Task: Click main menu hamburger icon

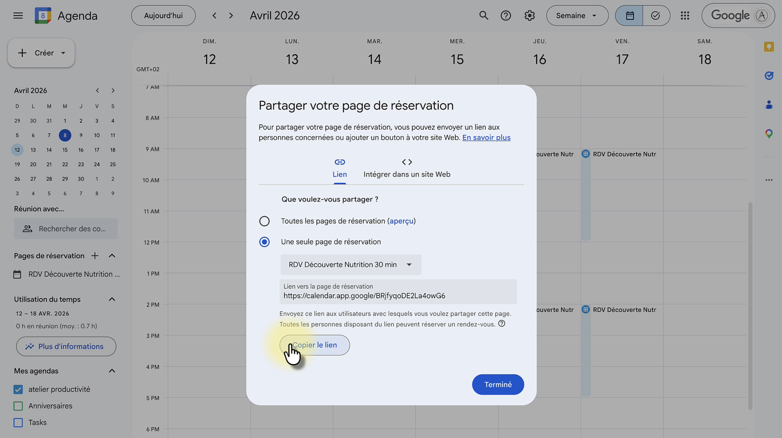Action: pyautogui.click(x=18, y=16)
